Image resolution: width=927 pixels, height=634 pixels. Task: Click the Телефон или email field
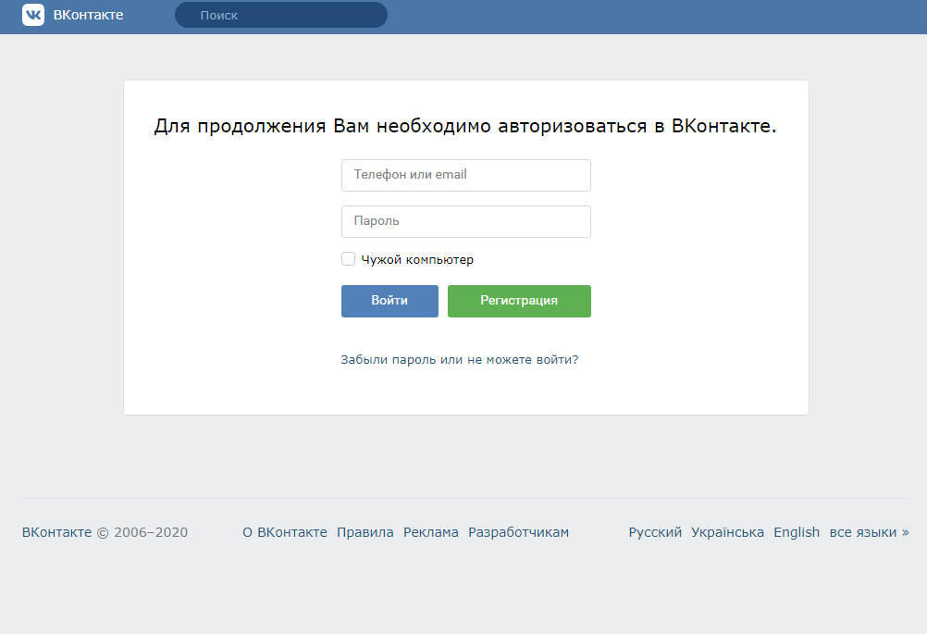point(466,175)
